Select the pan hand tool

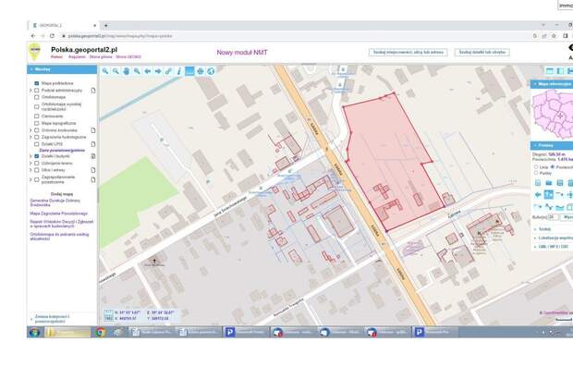(x=126, y=71)
